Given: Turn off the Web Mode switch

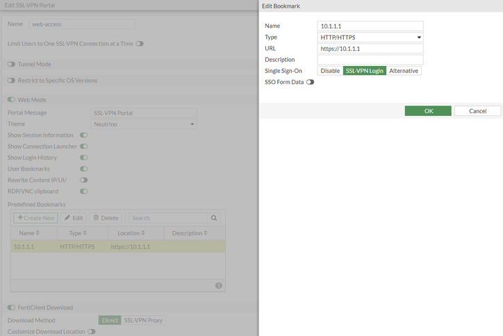Looking at the screenshot, I should [x=11, y=100].
